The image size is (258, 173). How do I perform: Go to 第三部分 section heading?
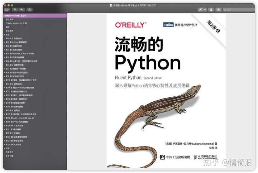(x=14, y=84)
